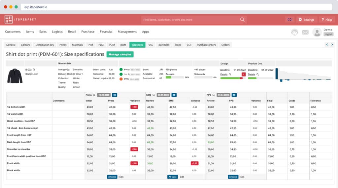This screenshot has width=338, height=188.
Task: Click the Design deadline progress bar
Action: pos(233,78)
